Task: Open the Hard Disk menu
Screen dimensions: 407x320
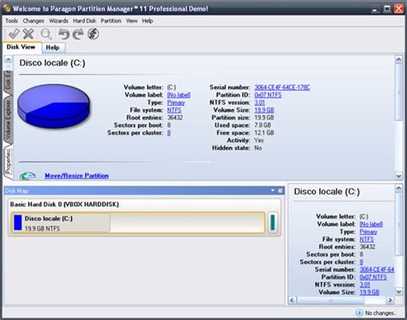Action: [84, 21]
